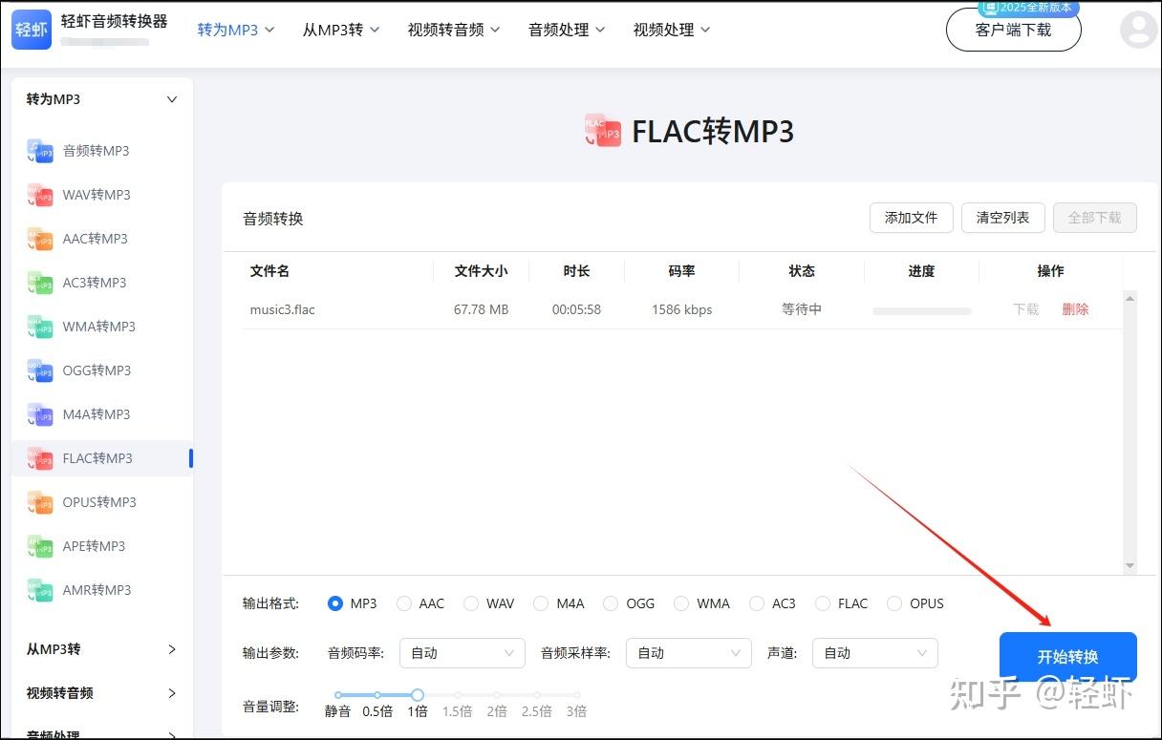Click the APE转MP3 sidebar icon

point(40,546)
